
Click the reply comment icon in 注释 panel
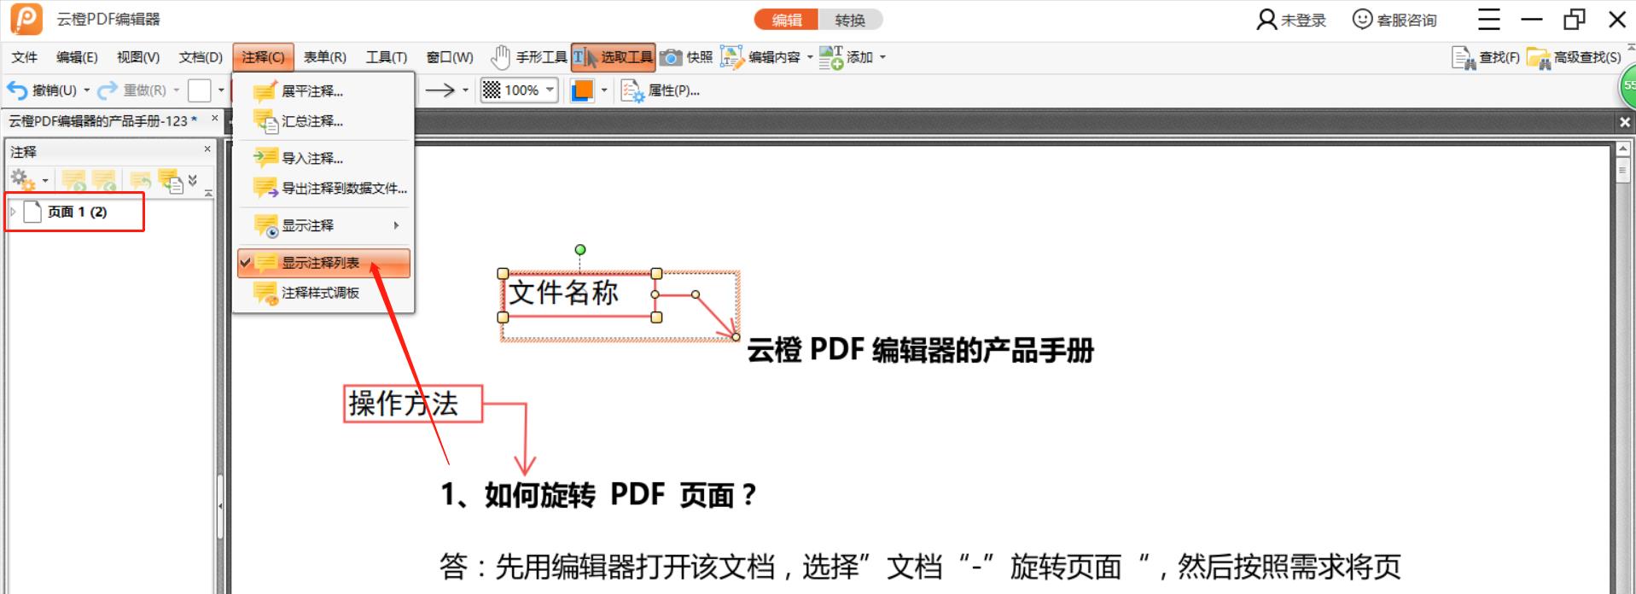[141, 180]
